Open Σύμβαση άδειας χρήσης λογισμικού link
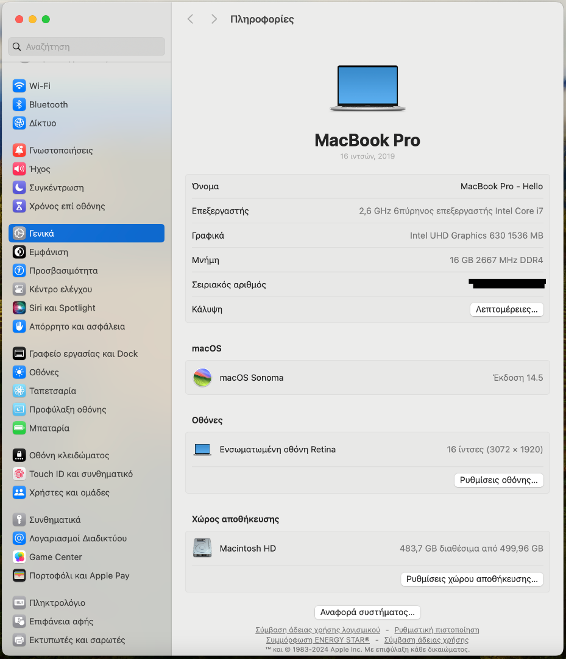Image resolution: width=566 pixels, height=659 pixels. click(x=317, y=630)
